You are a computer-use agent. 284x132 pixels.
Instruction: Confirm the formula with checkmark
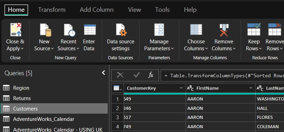click(x=136, y=75)
